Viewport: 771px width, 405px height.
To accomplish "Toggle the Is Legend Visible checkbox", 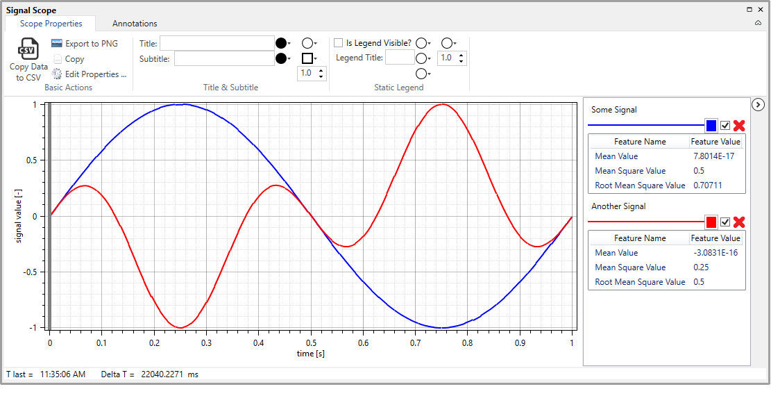I will [339, 43].
